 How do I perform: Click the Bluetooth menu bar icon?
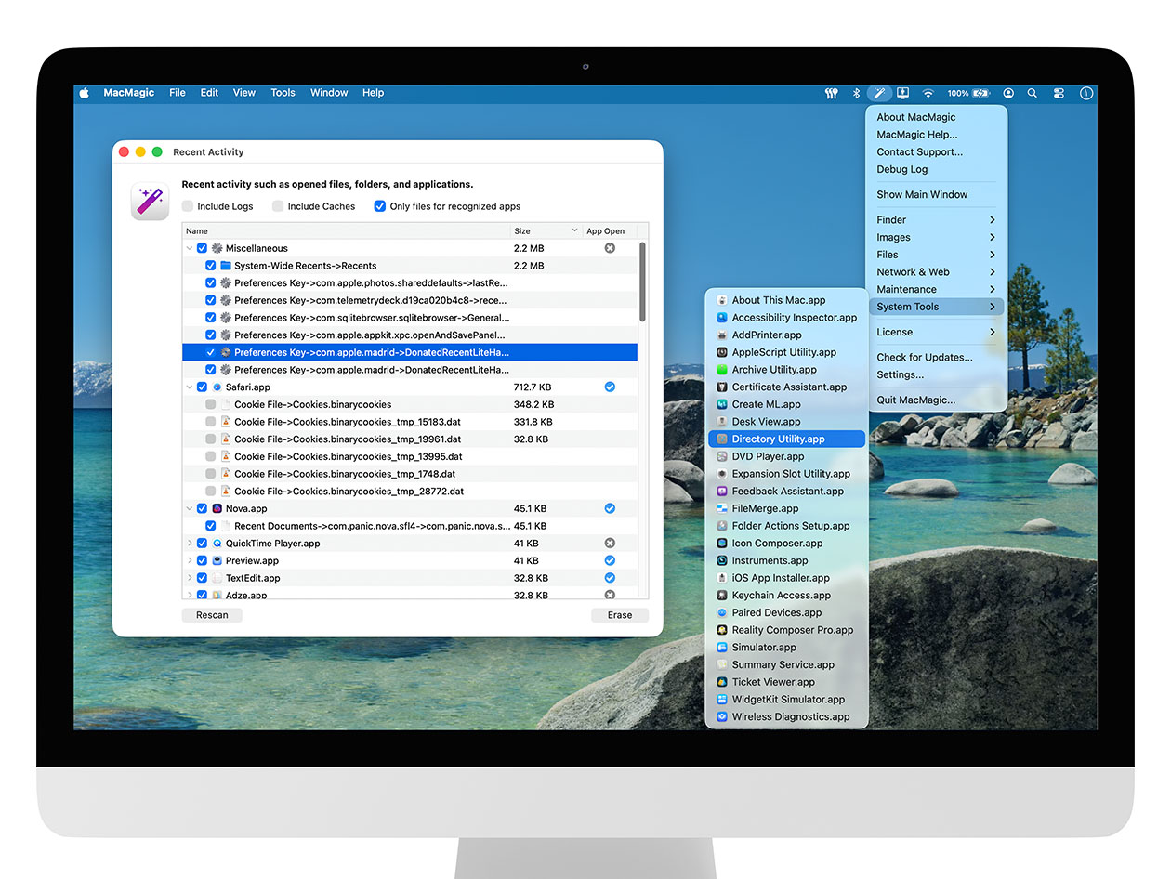click(855, 93)
